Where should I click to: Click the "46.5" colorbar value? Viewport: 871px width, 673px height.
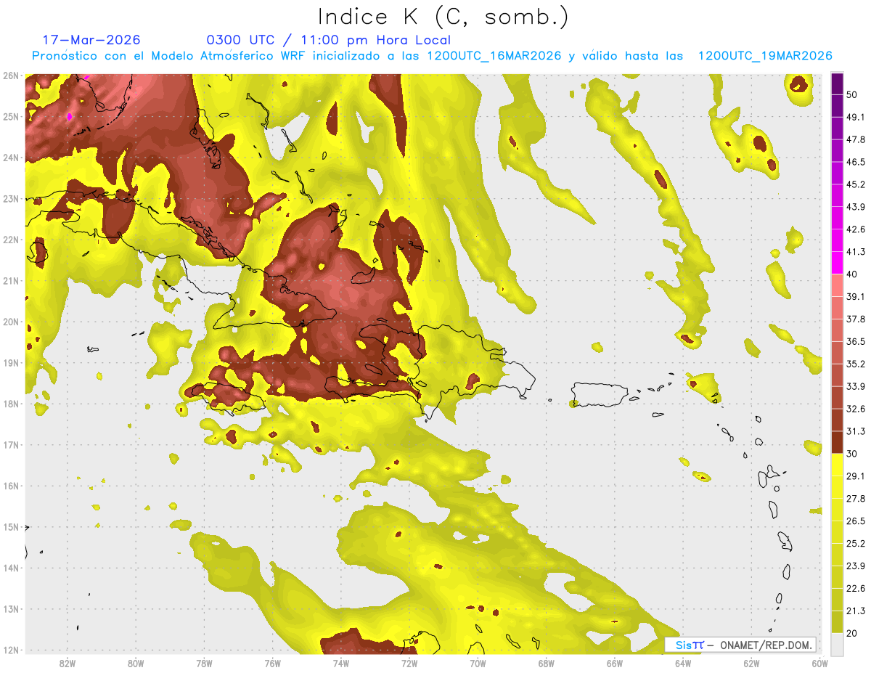tap(856, 162)
